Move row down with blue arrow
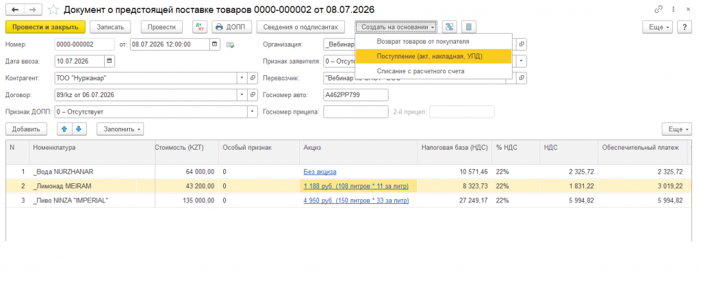This screenshot has height=288, width=701. [x=79, y=129]
